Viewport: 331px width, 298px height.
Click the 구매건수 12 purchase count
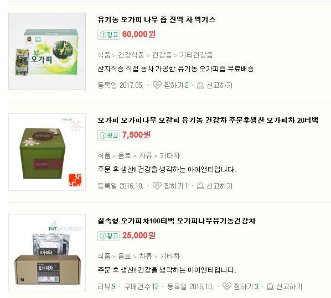pos(141,286)
